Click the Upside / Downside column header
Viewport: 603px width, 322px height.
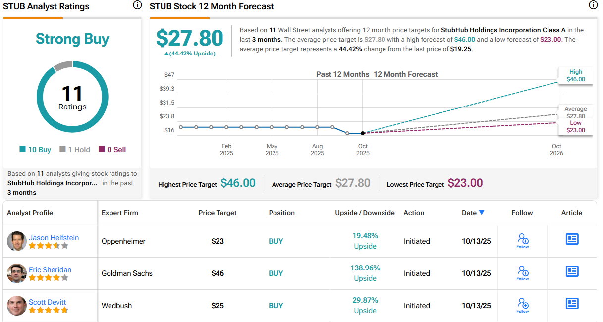(365, 213)
